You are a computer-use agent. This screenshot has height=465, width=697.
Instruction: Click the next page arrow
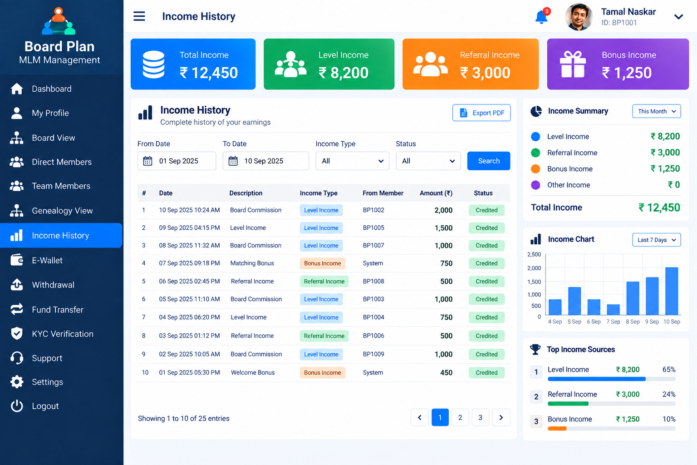501,417
